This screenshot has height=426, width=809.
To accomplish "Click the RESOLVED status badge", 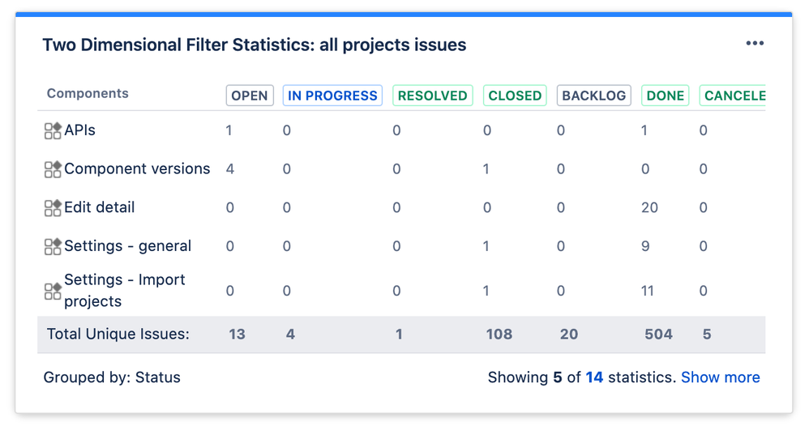I will [x=432, y=96].
